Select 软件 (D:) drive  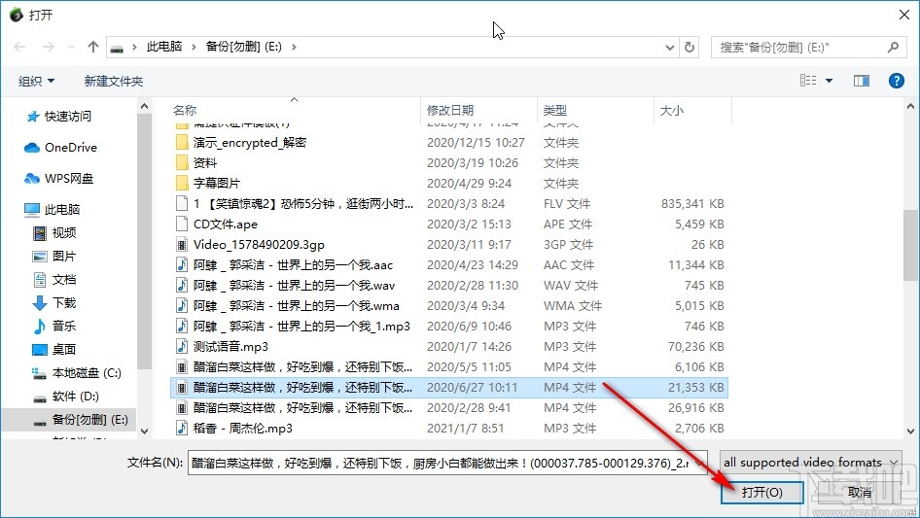66,397
